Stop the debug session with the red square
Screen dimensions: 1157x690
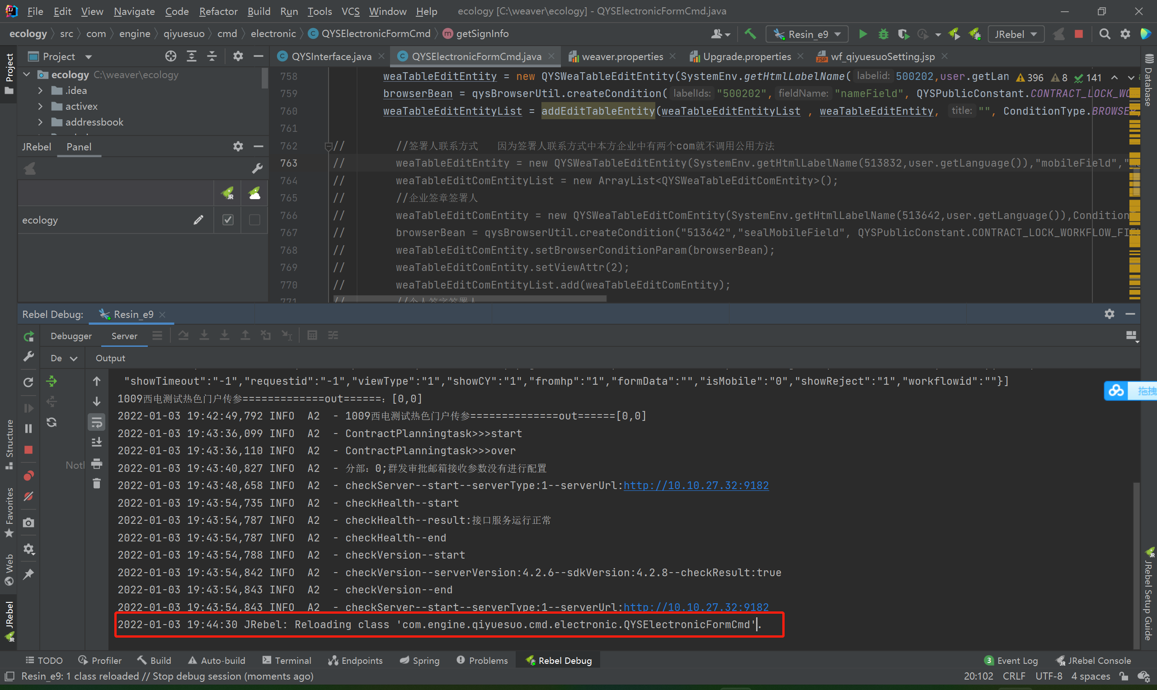pos(29,450)
